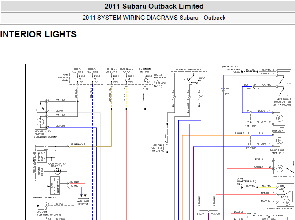
Task: Click the 7.5A fuse numbered 21
Action: (129, 79)
